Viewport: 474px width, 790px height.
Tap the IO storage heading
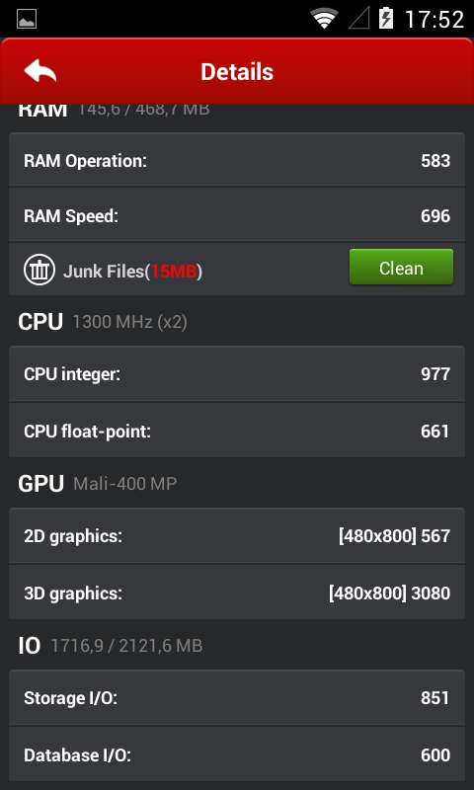coord(111,646)
